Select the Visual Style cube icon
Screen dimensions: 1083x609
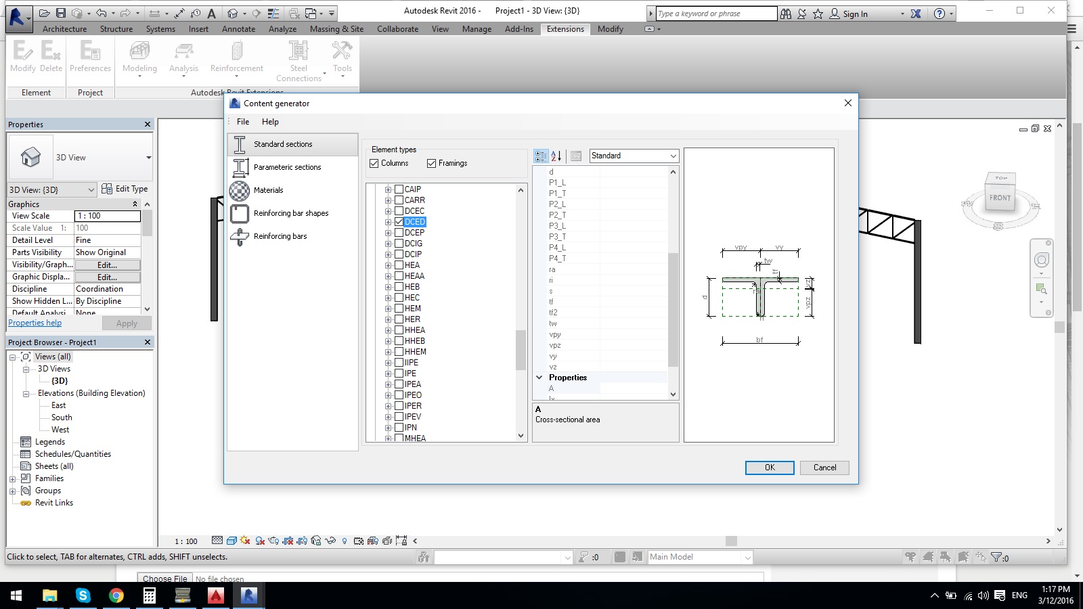[x=231, y=541]
